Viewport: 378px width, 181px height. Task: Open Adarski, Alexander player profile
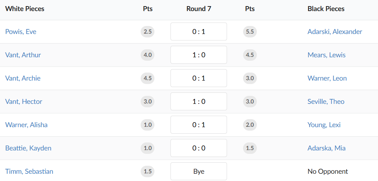pos(334,32)
